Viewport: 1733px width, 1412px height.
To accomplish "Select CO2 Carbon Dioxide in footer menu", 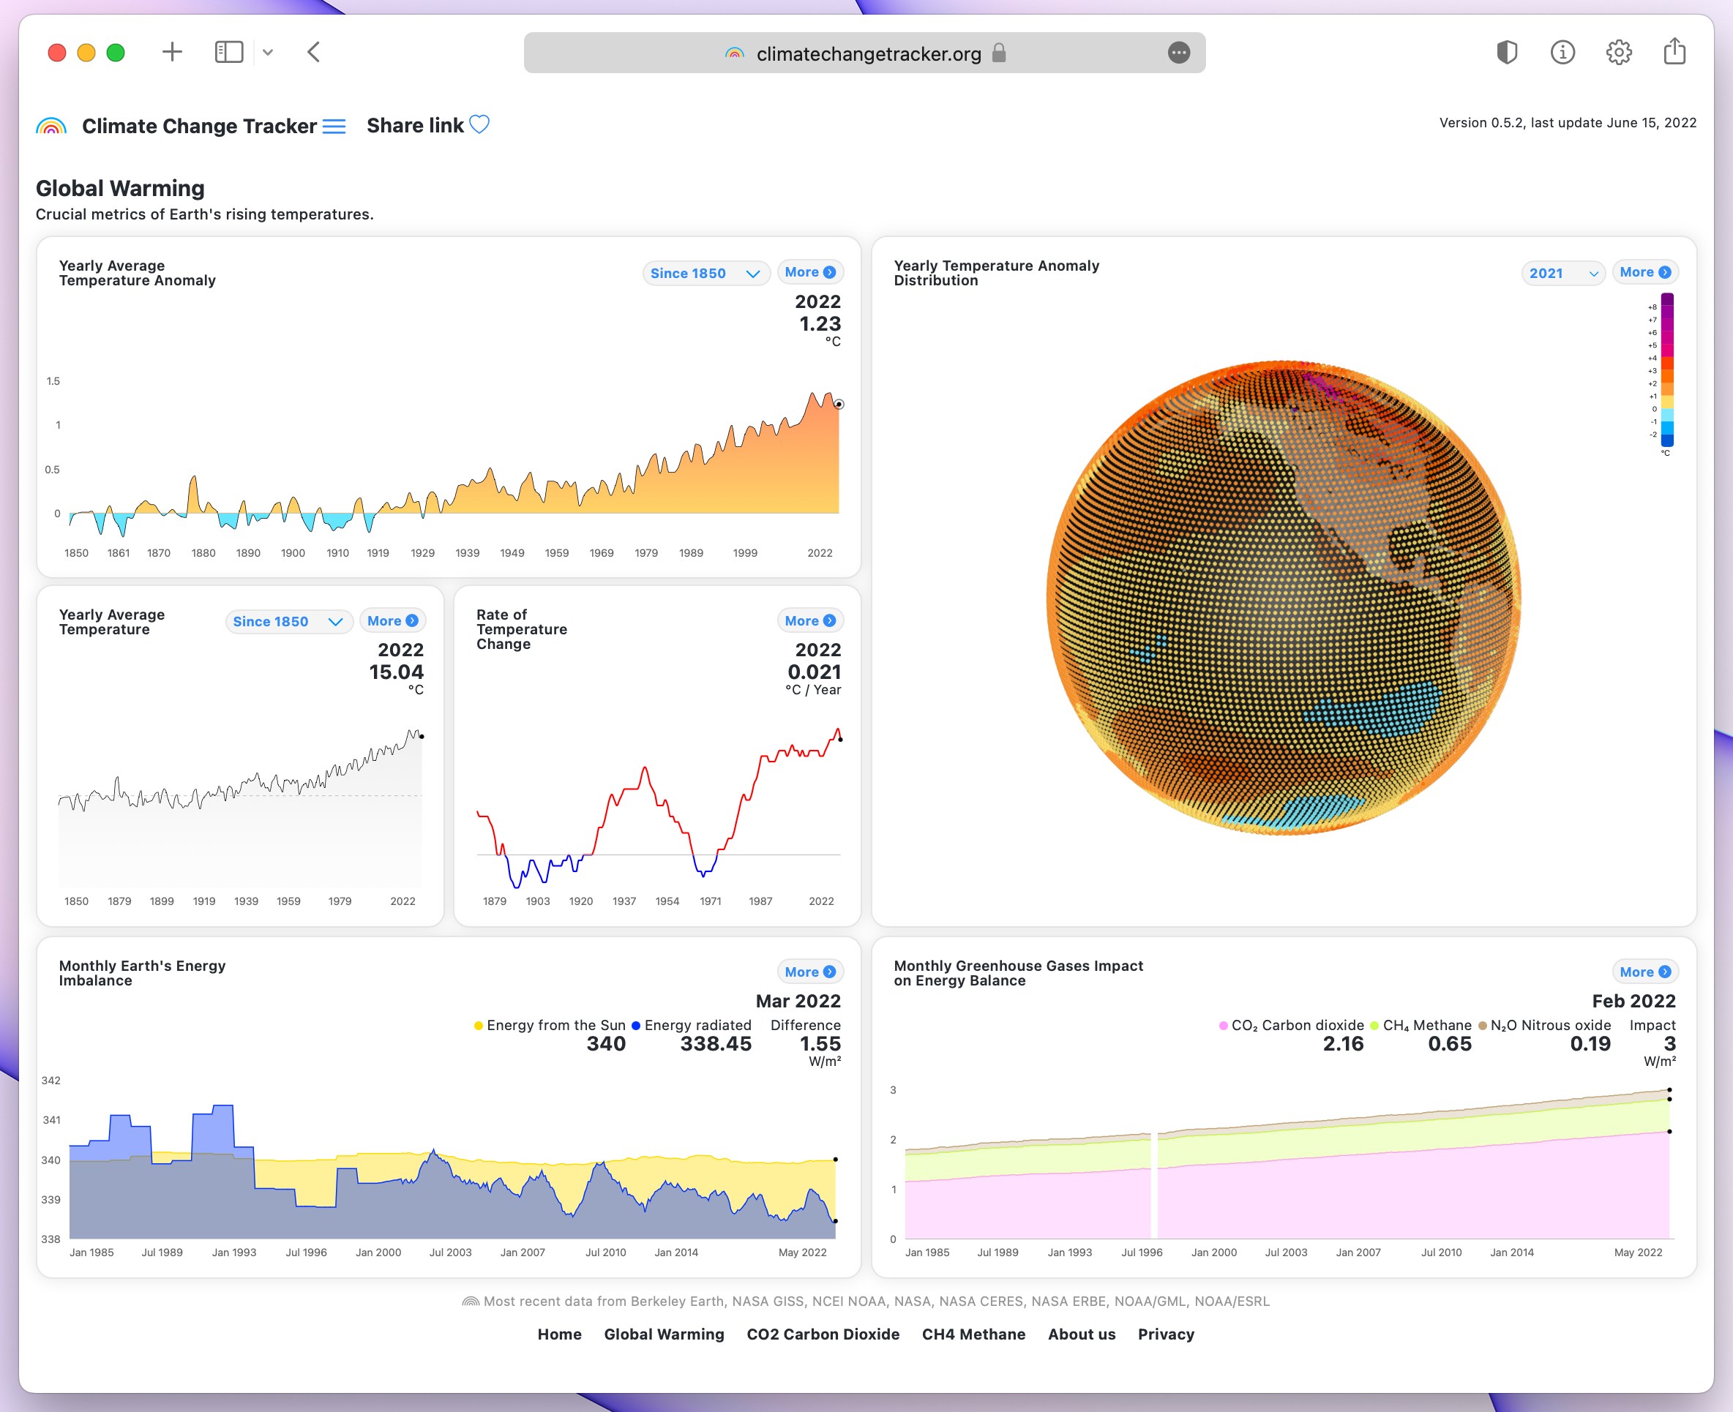I will [x=823, y=1334].
